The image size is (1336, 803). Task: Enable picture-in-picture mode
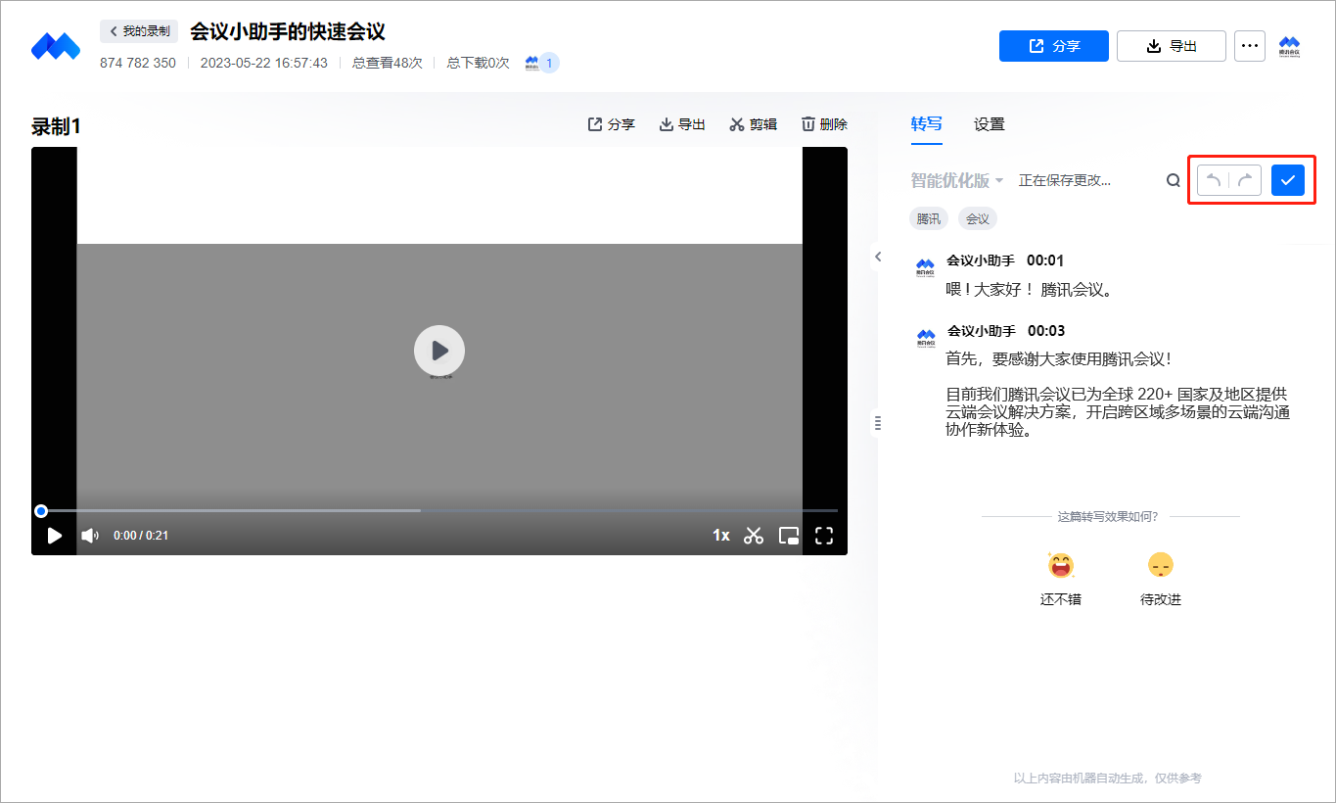789,536
